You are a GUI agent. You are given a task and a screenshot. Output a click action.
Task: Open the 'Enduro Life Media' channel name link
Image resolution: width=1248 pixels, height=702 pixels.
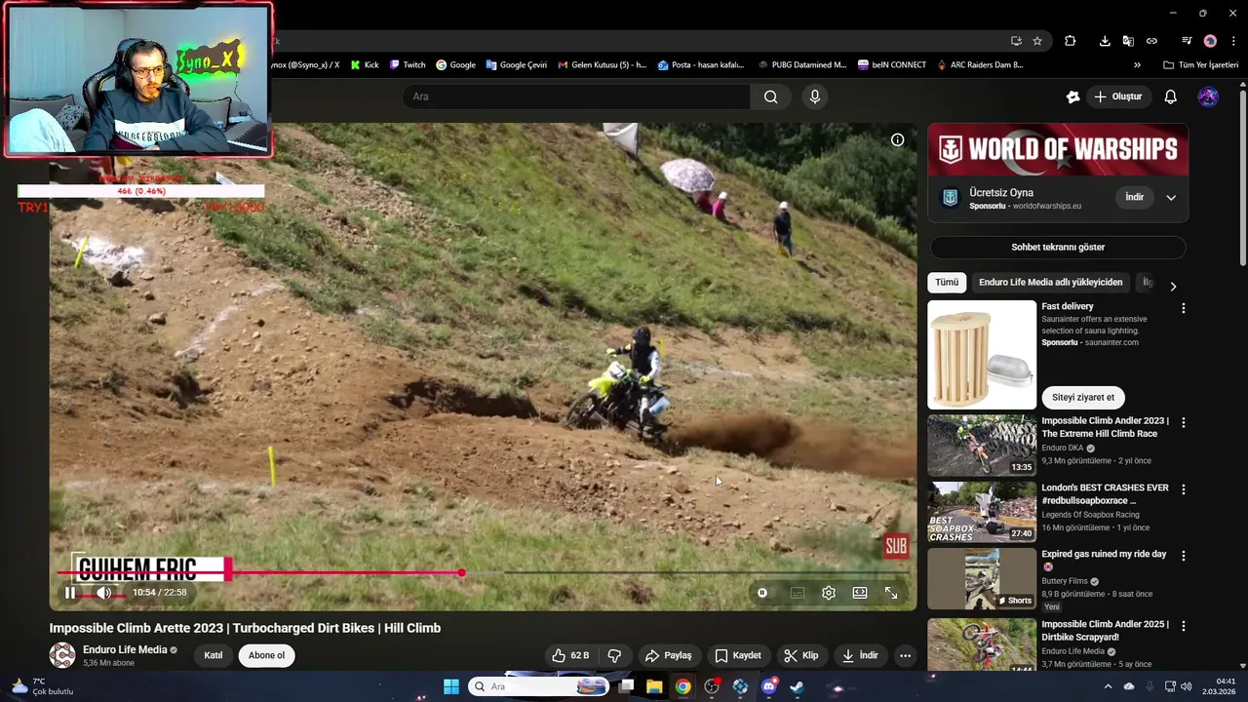tap(125, 649)
